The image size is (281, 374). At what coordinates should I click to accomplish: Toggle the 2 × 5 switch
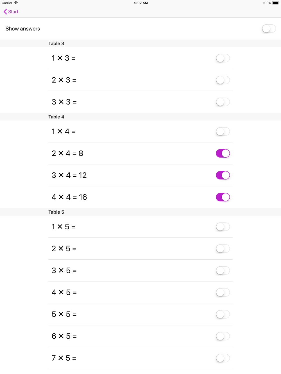point(223,249)
